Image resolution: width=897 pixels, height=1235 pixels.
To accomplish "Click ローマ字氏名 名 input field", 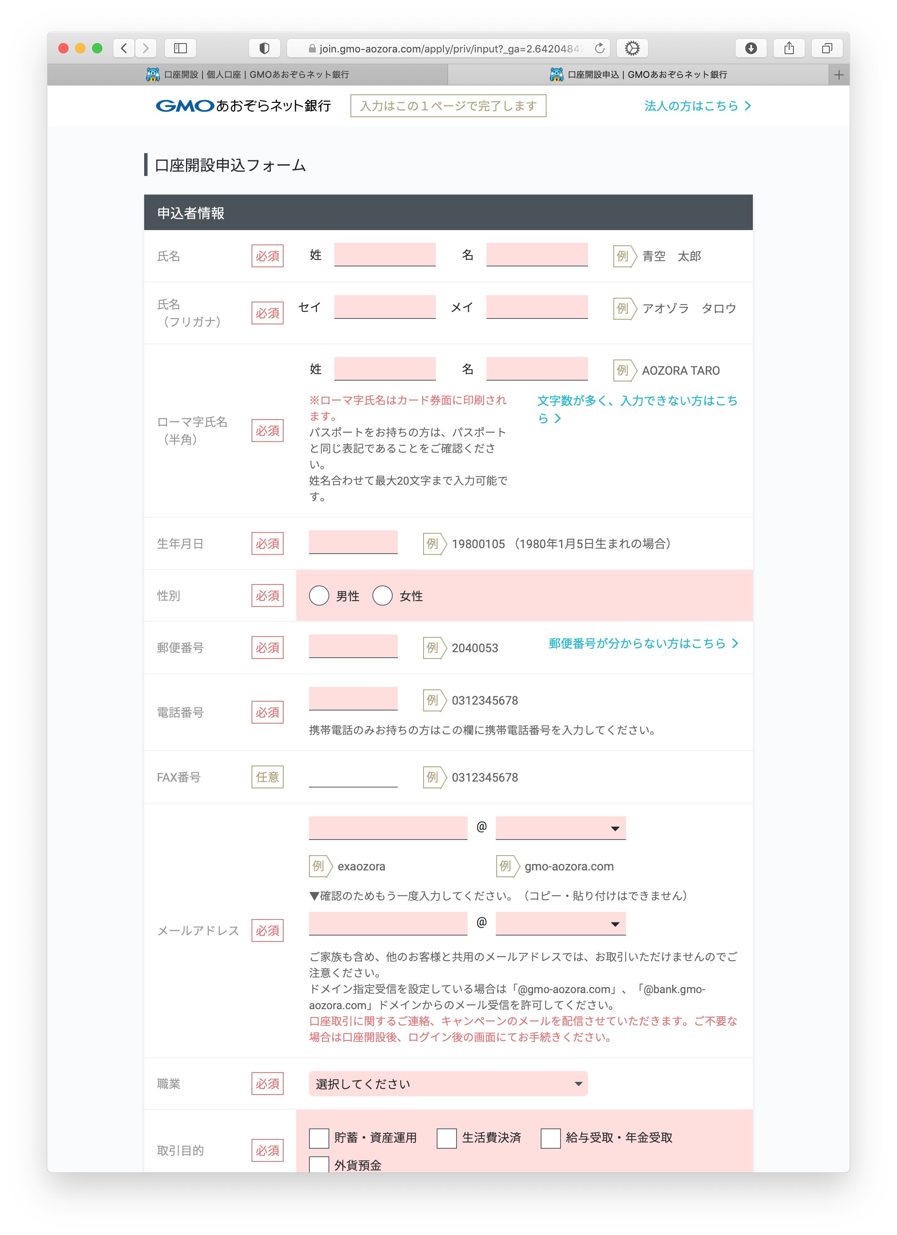I will pos(537,369).
